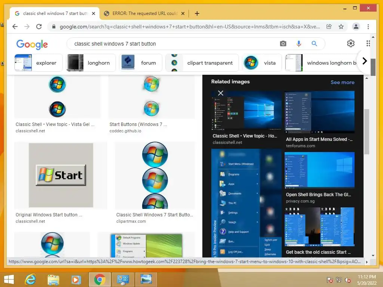383x287 pixels.
Task: Open Classic Shell View topic related image
Action: click(x=246, y=110)
